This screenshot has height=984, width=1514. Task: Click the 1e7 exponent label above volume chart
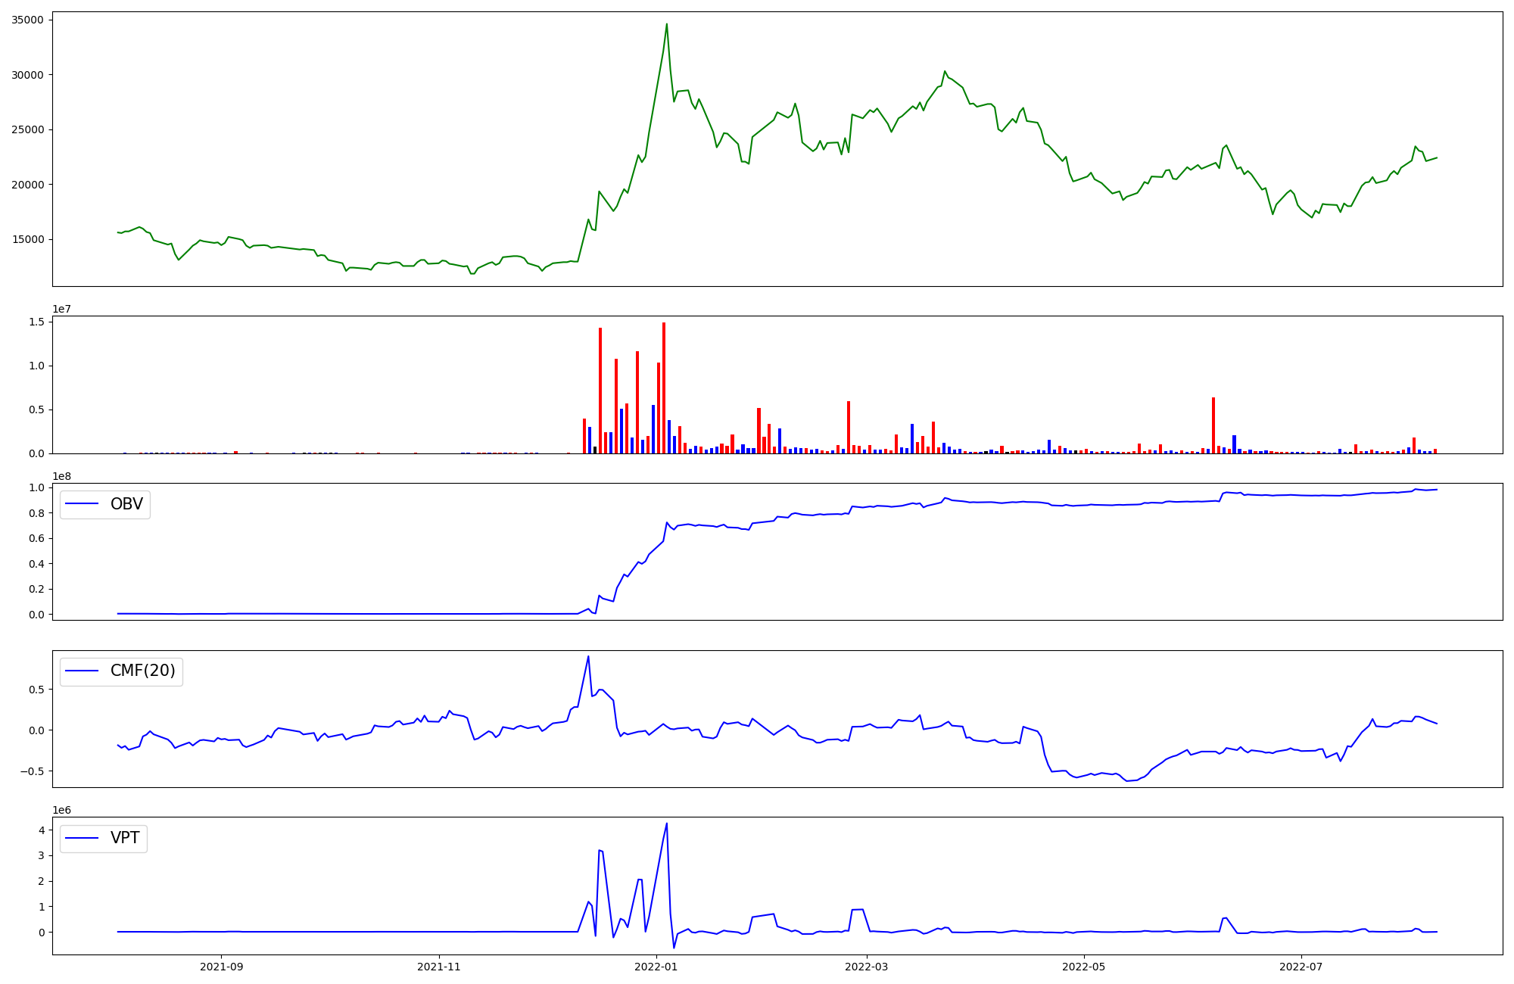tap(63, 310)
